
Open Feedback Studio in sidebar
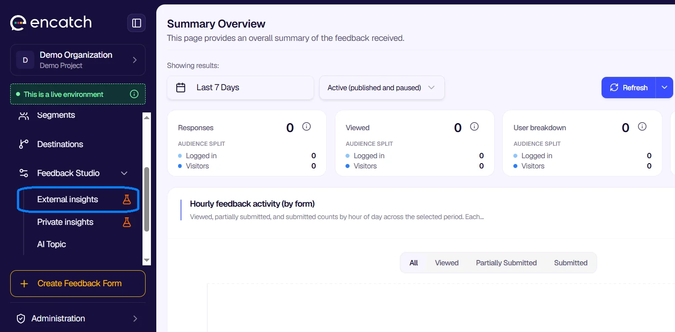click(x=69, y=173)
